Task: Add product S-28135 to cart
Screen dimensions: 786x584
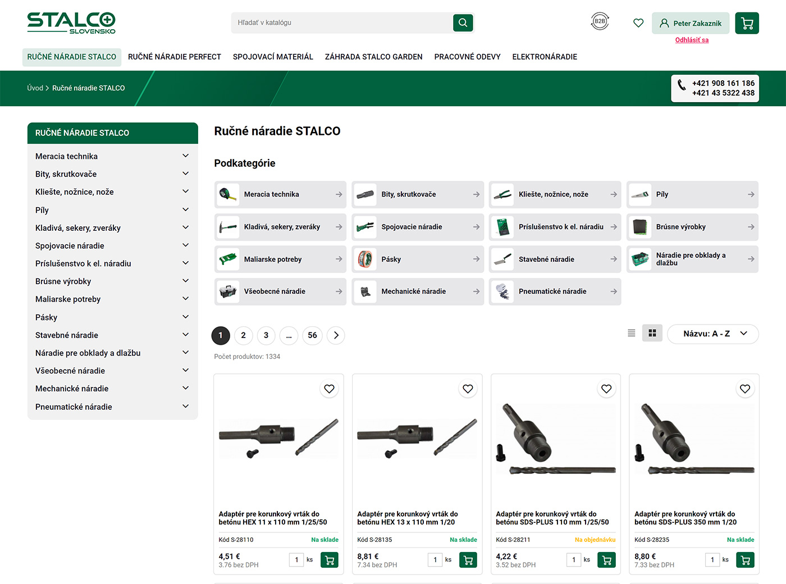Action: click(x=468, y=560)
